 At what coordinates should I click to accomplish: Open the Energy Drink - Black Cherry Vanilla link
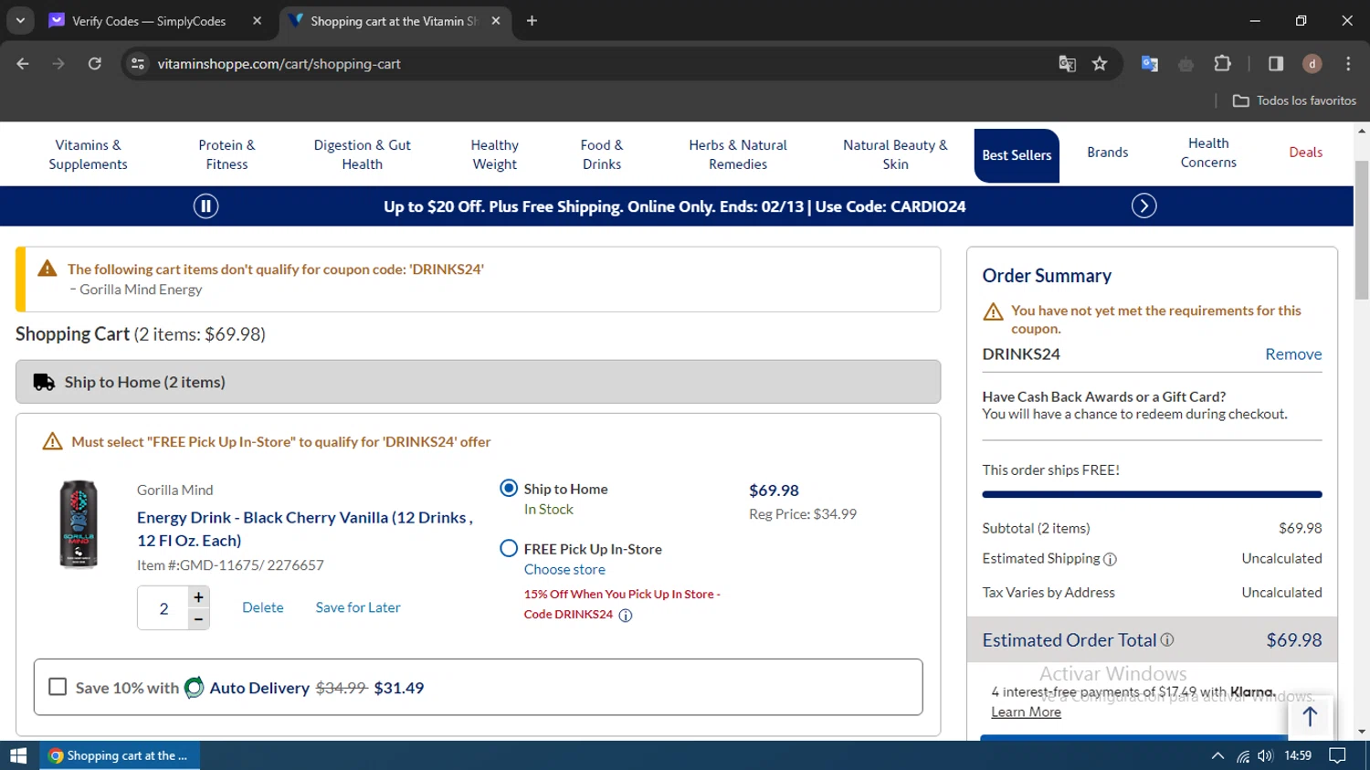pyautogui.click(x=305, y=529)
